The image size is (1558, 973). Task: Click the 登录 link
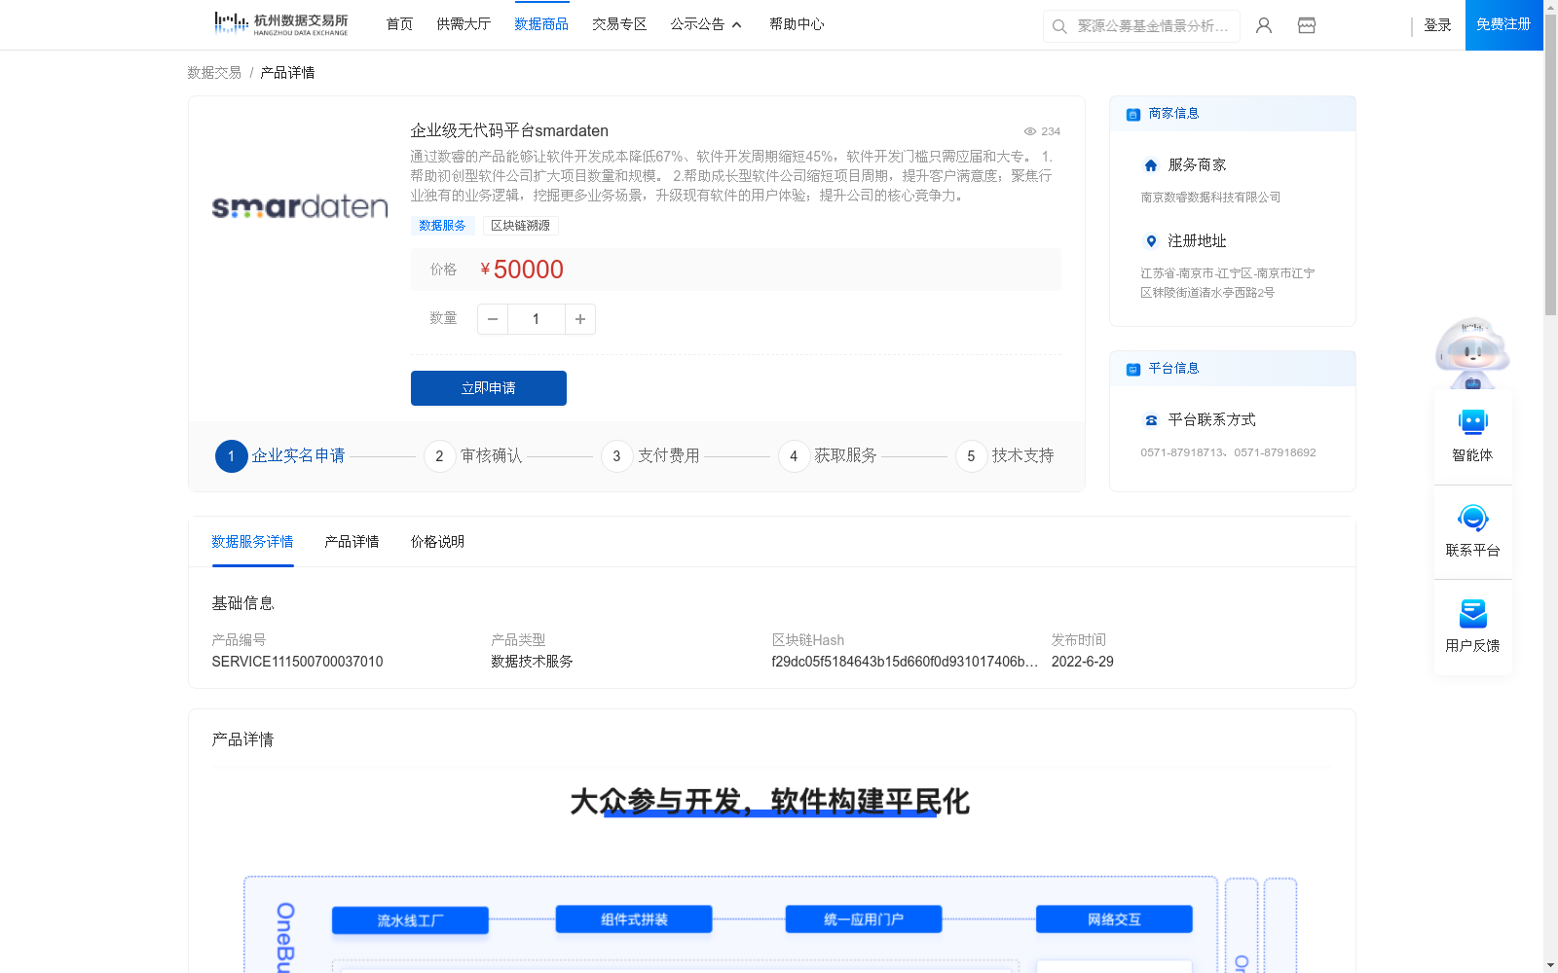(1437, 25)
